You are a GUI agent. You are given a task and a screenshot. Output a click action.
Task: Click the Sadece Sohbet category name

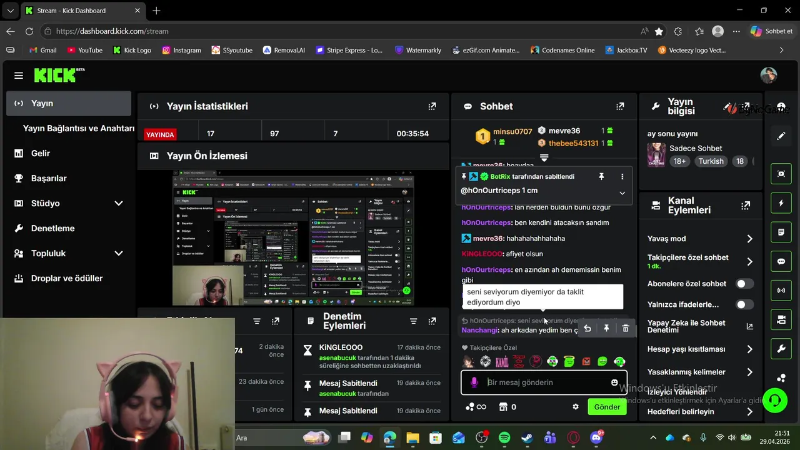(696, 148)
